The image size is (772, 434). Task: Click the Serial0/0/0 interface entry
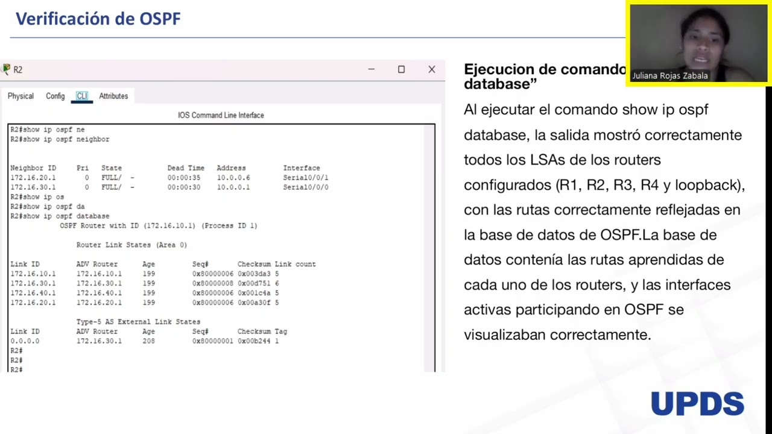point(306,187)
